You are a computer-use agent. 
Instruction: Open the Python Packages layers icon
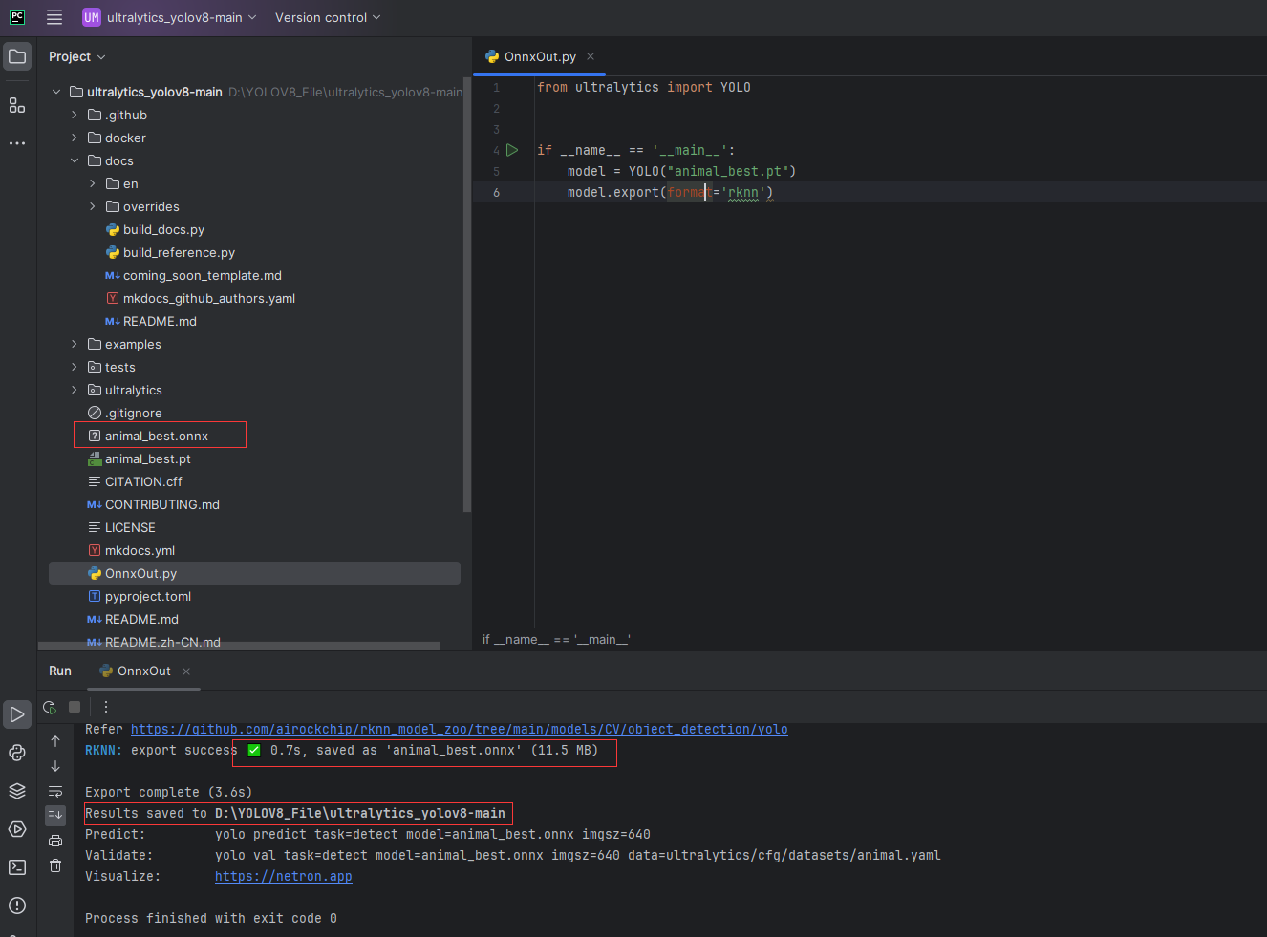click(x=17, y=791)
